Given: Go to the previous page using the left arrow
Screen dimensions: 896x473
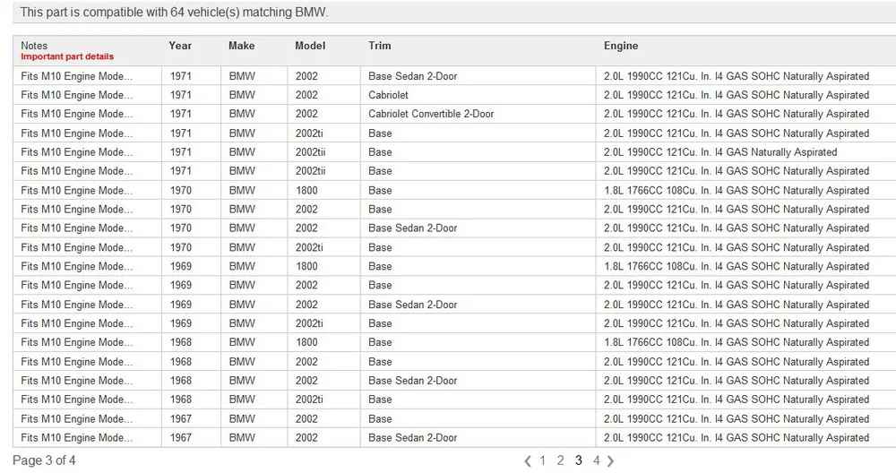Looking at the screenshot, I should [x=528, y=461].
